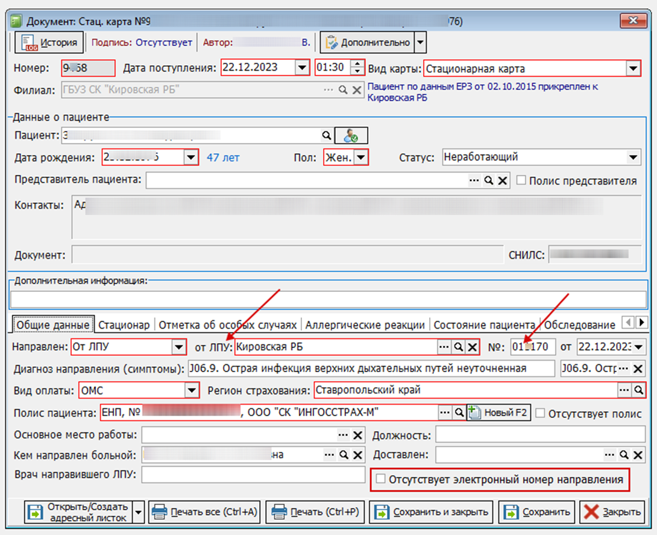Search the Доставлен field with magnifier
Screen dimensions: 657x535
[624, 455]
